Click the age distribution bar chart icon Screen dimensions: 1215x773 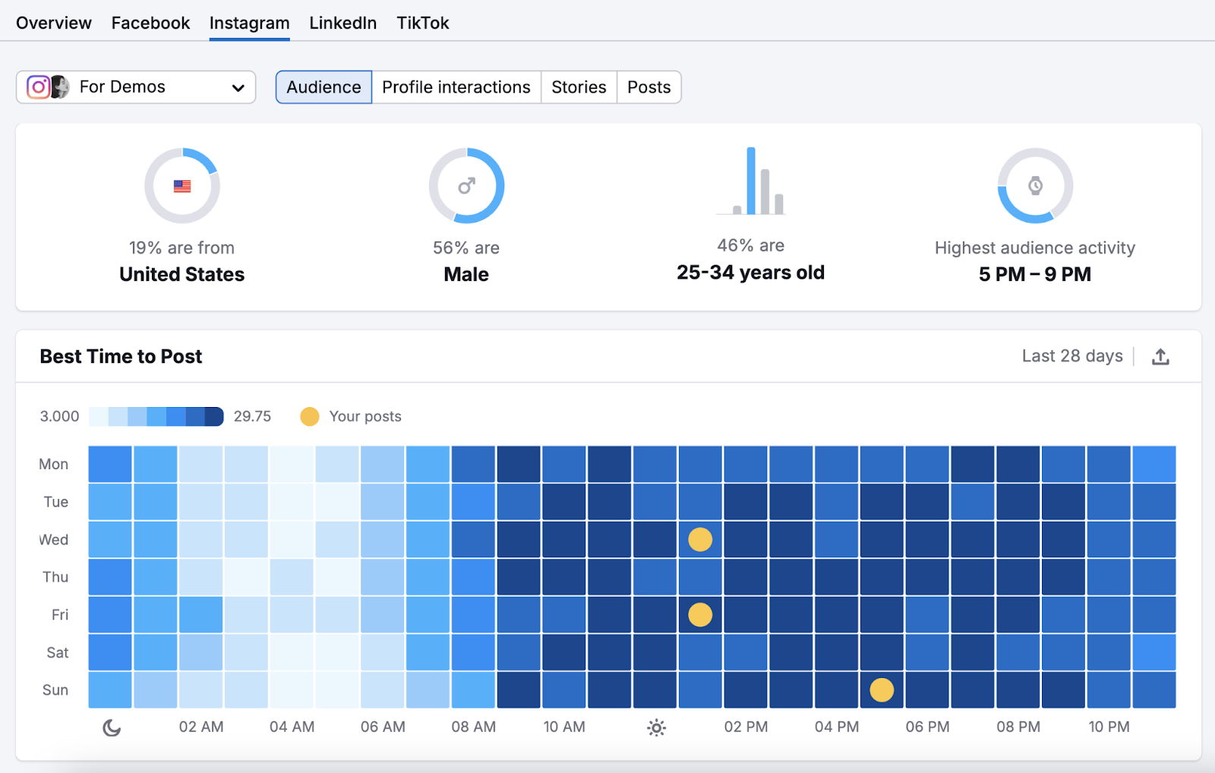tap(751, 181)
